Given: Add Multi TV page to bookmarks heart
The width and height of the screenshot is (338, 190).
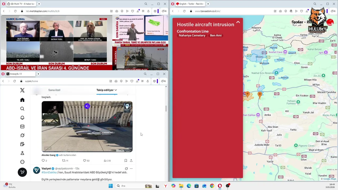Looking at the screenshot, I should pyautogui.click(x=132, y=11).
